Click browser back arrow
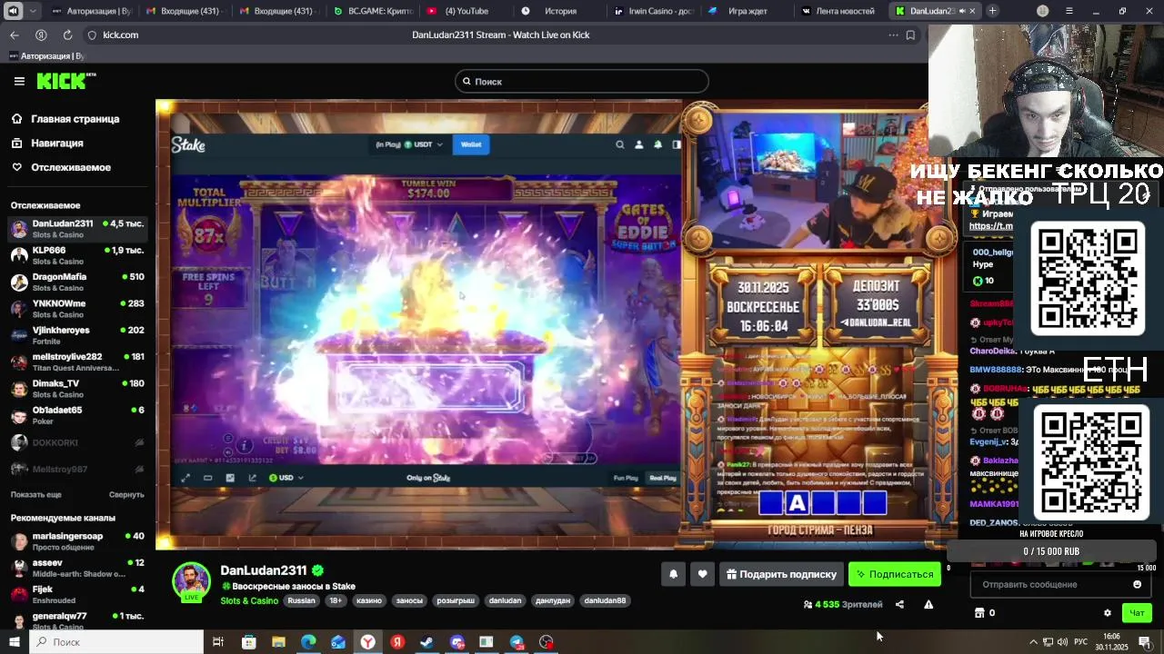Image resolution: width=1164 pixels, height=654 pixels. pyautogui.click(x=15, y=35)
